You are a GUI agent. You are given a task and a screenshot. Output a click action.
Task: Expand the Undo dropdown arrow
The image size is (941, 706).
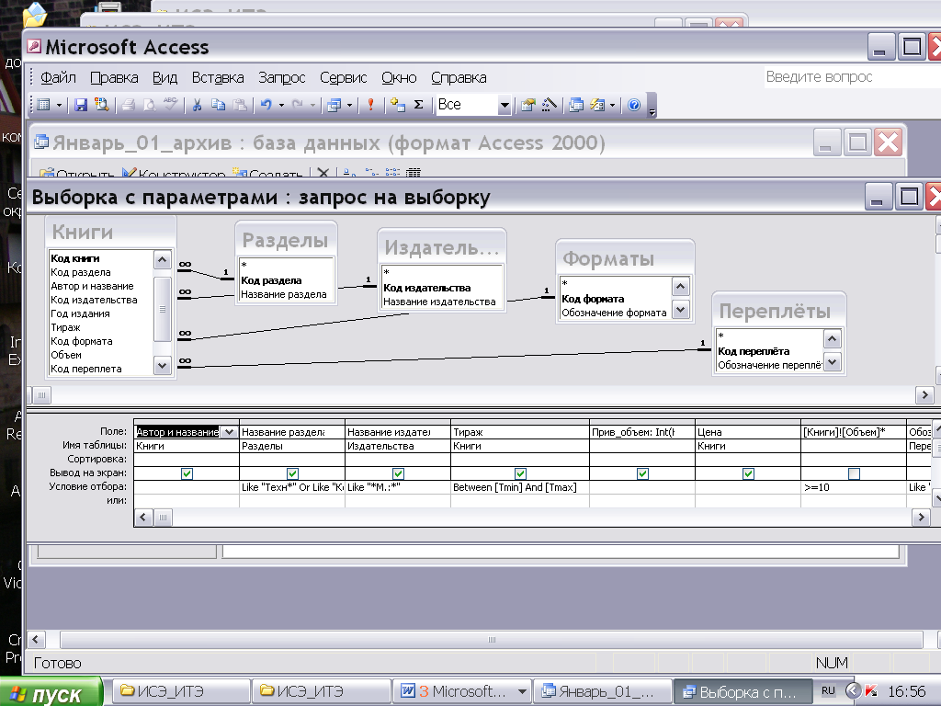[281, 105]
